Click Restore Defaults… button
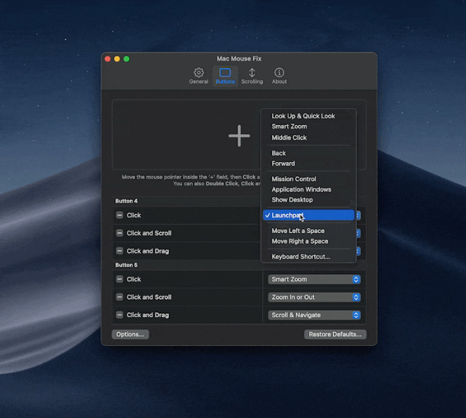Viewport: 466px width, 418px height. 335,334
